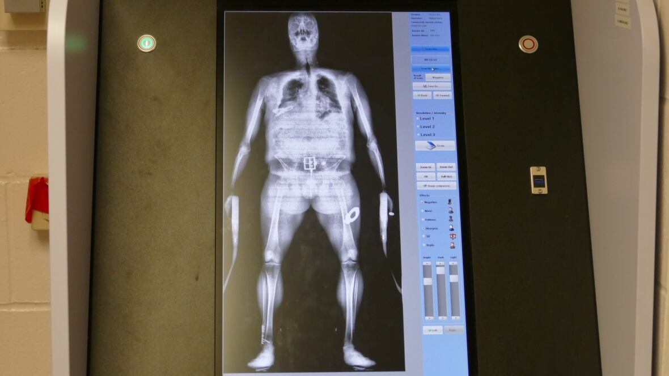Select the Level 3 intensity option

click(418, 135)
